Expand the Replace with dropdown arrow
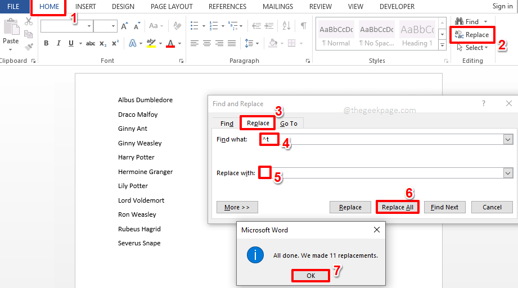The image size is (518, 288). 508,173
